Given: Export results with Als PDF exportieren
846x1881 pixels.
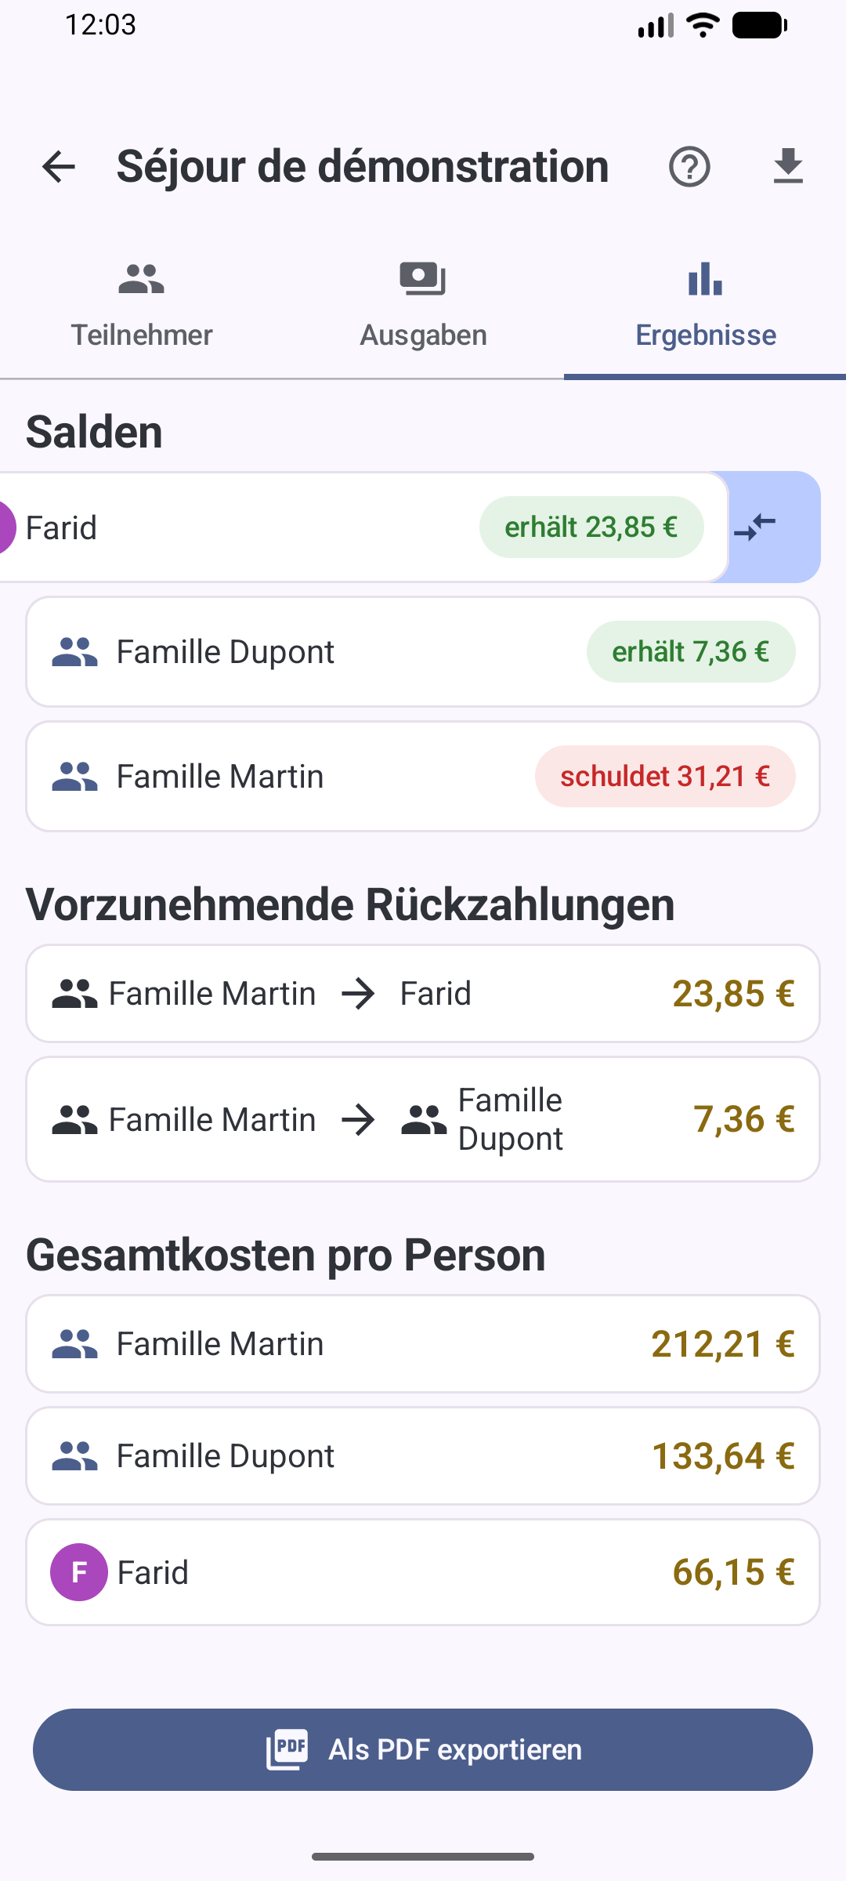Looking at the screenshot, I should pyautogui.click(x=423, y=1749).
